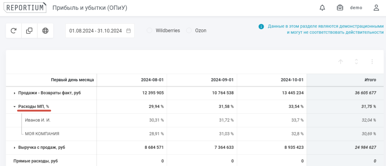Click the expand/collapse rows icon
The width and height of the screenshot is (386, 166).
(356, 62)
